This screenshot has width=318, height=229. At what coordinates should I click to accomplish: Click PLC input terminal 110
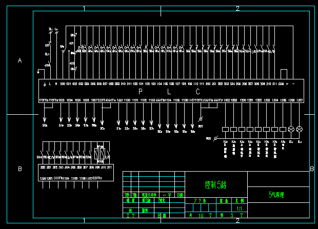tap(196, 84)
